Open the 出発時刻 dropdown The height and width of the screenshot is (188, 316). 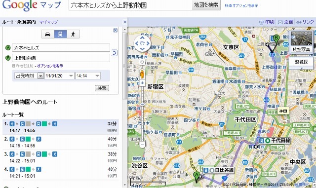[x=29, y=76]
